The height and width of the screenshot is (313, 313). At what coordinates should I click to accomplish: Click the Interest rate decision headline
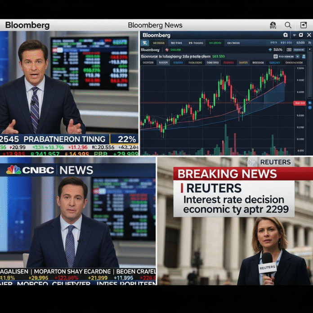[236, 205]
